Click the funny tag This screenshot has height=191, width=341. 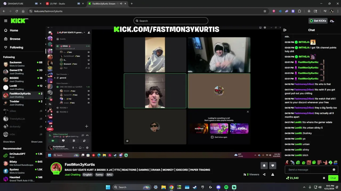(x=99, y=175)
